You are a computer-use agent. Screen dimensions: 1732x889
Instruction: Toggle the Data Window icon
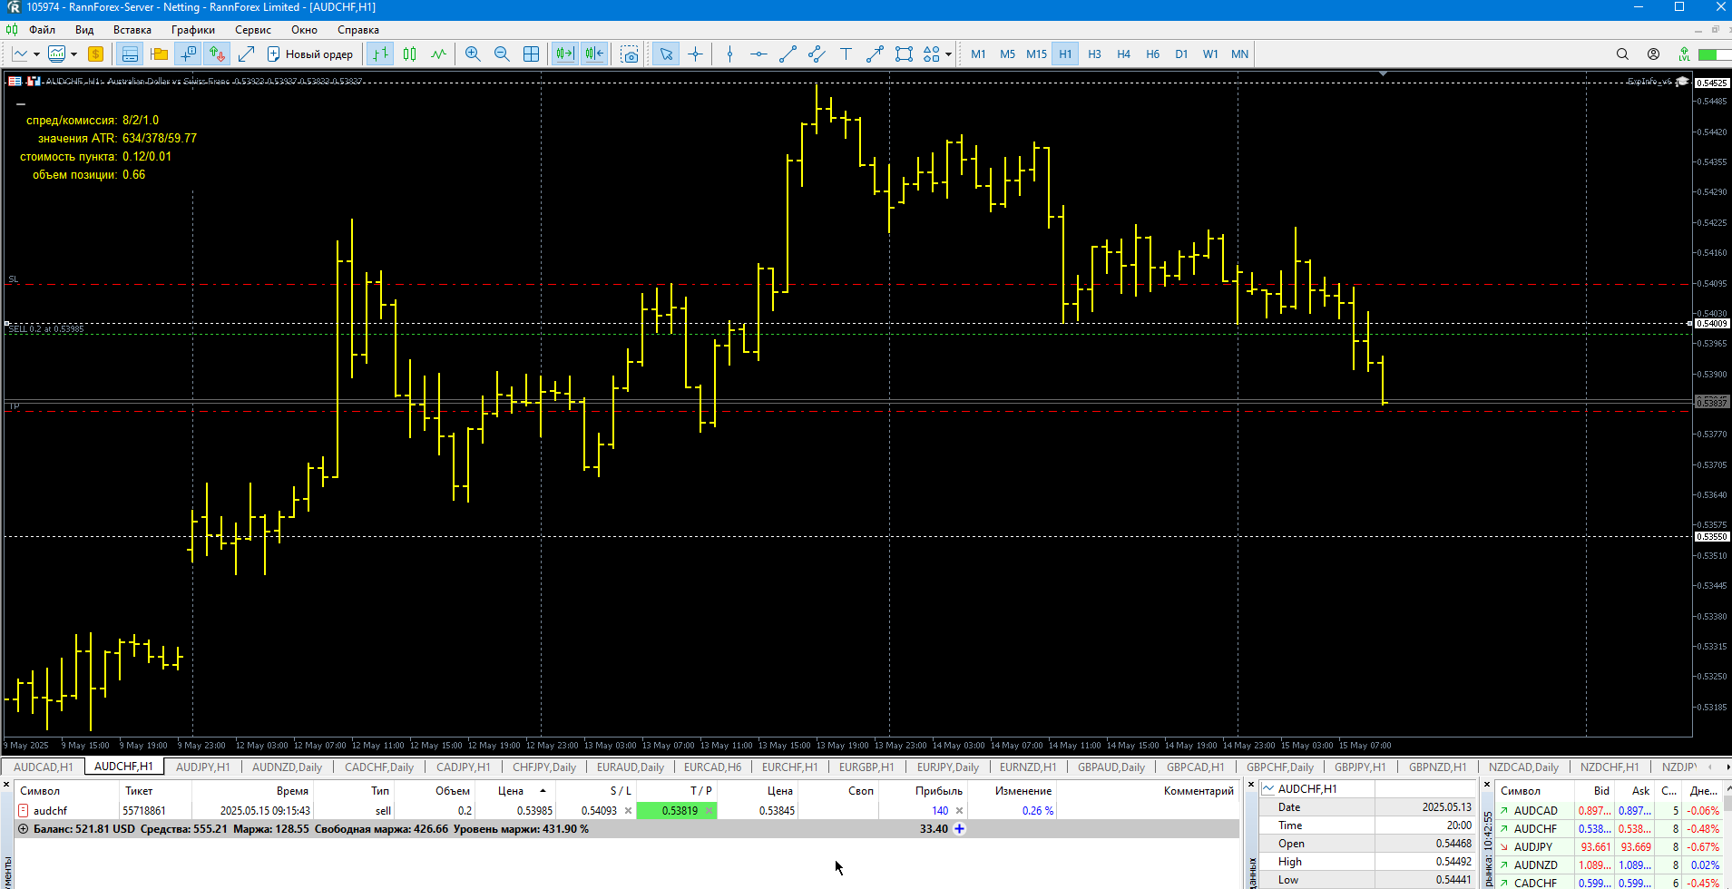[x=188, y=54]
